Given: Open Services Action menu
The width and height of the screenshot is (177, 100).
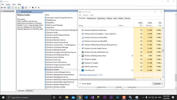Looking at the screenshot, I should tap(8, 4).
